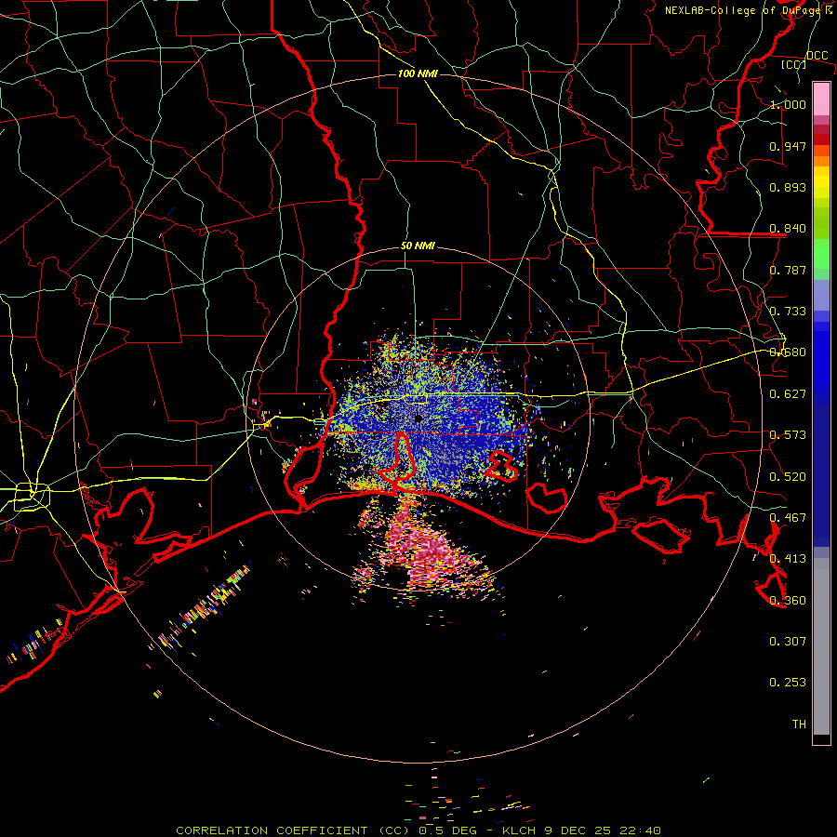Screen dimensions: 837x837
Task: Click the 0.360 legend value
Action: [x=788, y=601]
